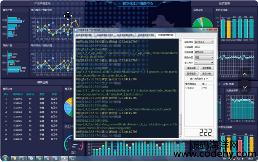Open the font size dropdown
This screenshot has width=258, height=162.
(204, 63)
